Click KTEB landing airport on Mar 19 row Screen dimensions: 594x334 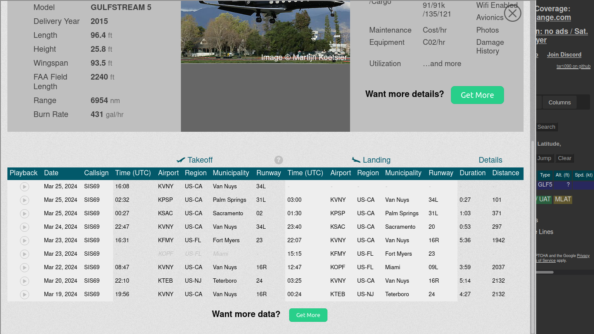[x=338, y=294]
